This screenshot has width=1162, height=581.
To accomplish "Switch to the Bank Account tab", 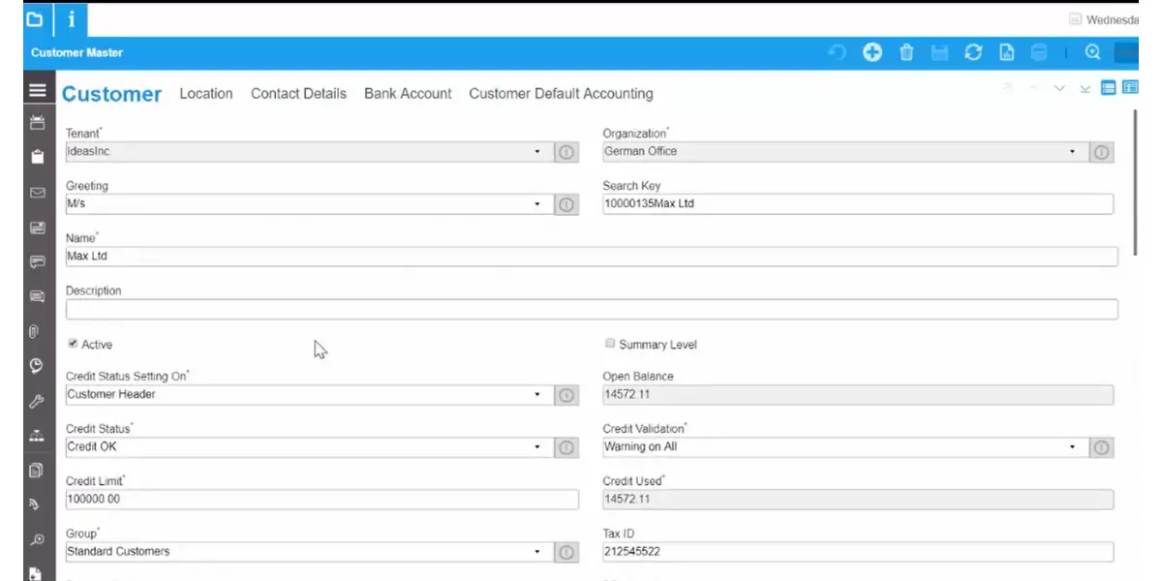I will point(408,94).
